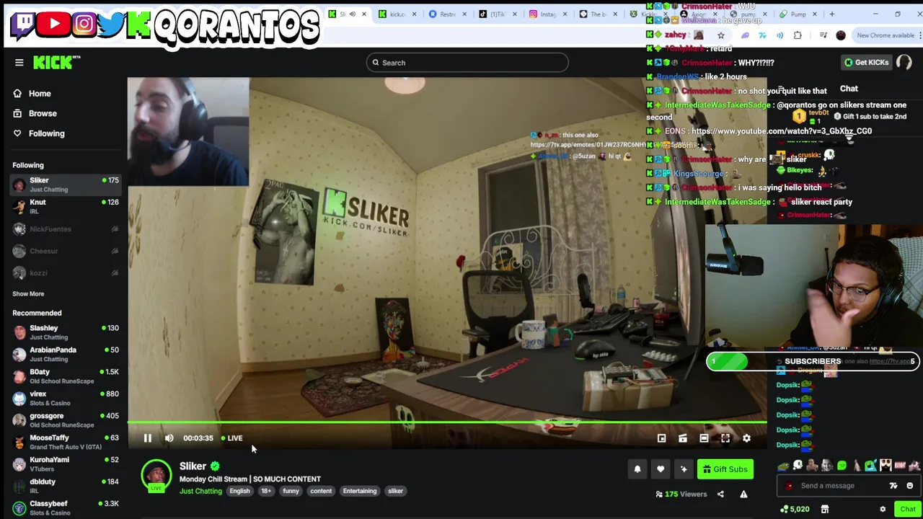Pause the stream playback
The width and height of the screenshot is (923, 519).
point(147,438)
